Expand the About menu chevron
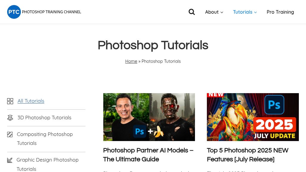306x172 pixels. (222, 12)
